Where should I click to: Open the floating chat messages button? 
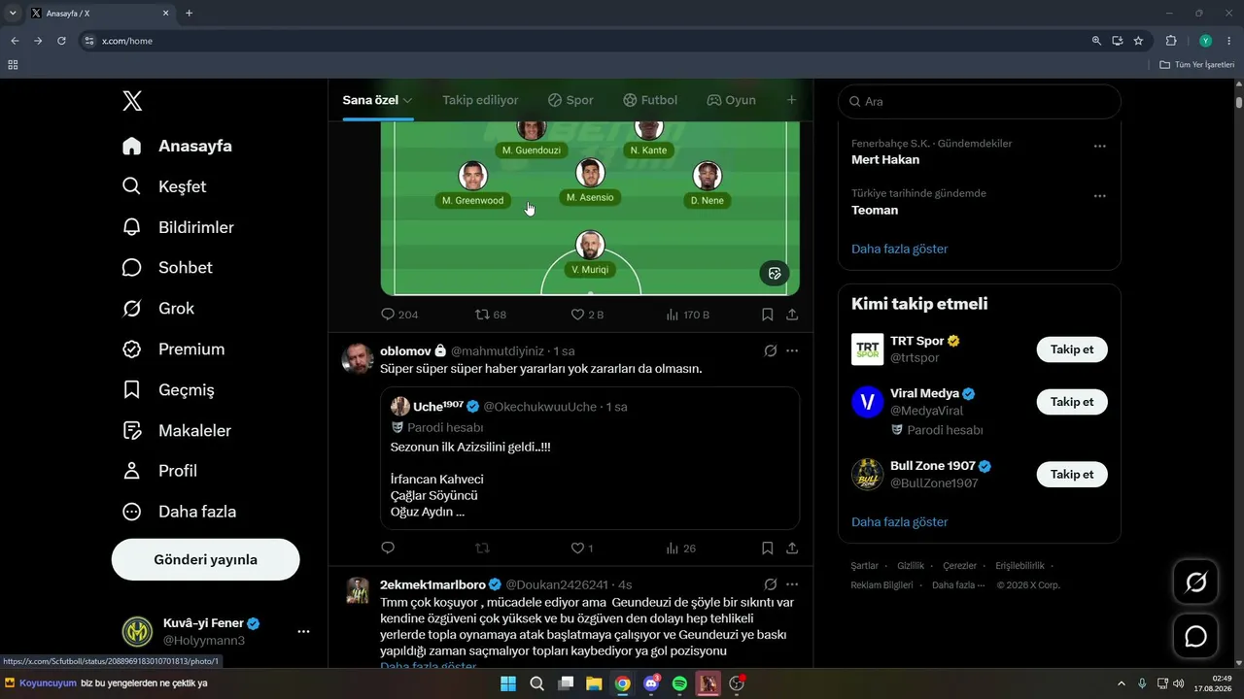1195,637
